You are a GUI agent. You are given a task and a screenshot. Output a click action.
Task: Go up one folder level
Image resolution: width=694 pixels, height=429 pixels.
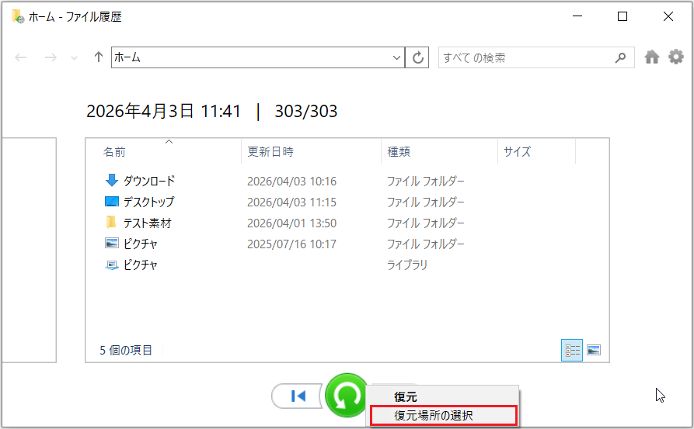point(98,57)
